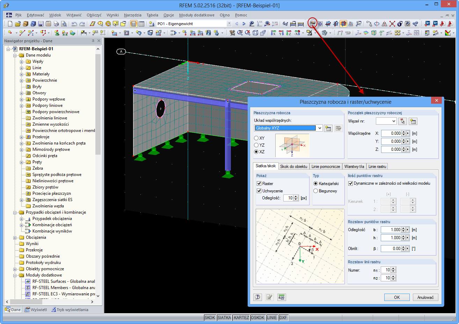Collapse the Dane modelu tree node
Screen dimensions: 459x324
click(15, 56)
